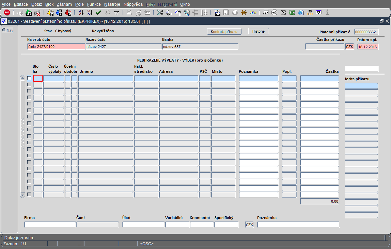Click the scroll-down arrow of the payouts list
The width and height of the screenshot is (391, 249).
click(x=23, y=195)
